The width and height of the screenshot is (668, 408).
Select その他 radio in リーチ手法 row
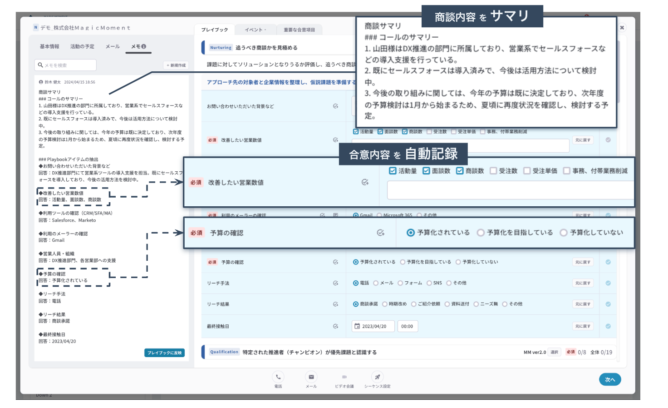(x=449, y=283)
